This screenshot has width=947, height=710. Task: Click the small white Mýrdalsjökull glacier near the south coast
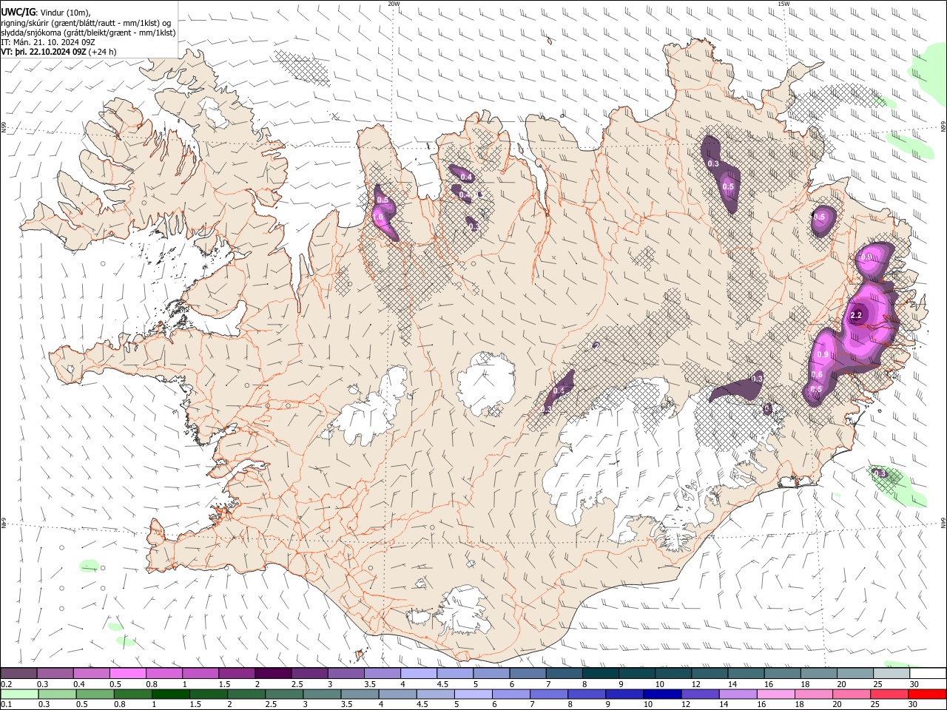[462, 612]
